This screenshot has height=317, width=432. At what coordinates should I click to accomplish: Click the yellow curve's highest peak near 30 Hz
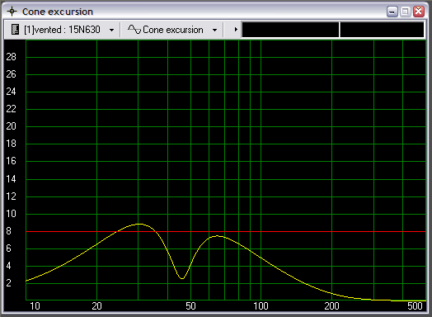139,224
